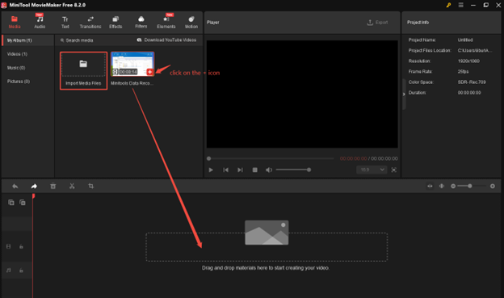This screenshot has height=298, width=504.
Task: Click the timeline zoom out minus icon
Action: pyautogui.click(x=453, y=186)
